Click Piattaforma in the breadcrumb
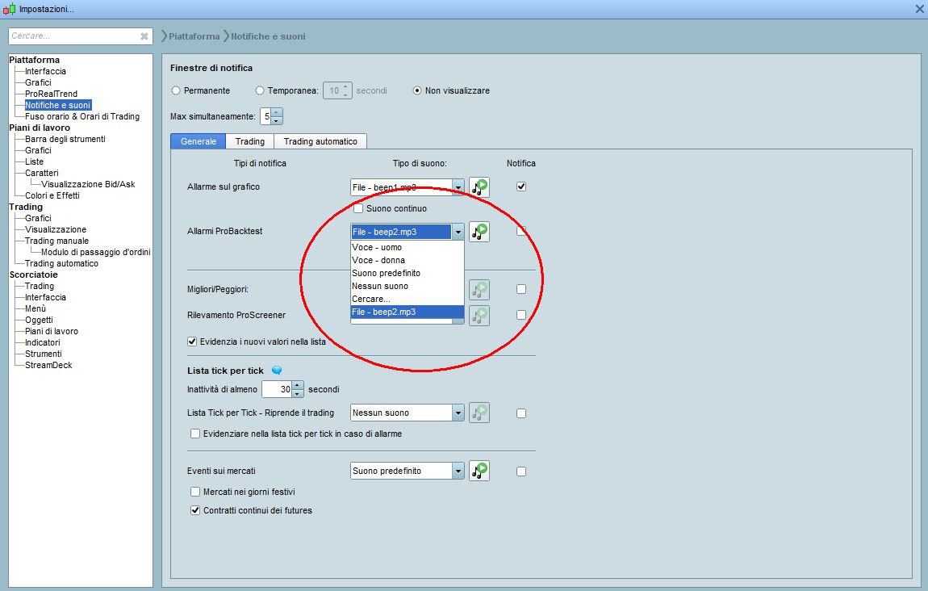Viewport: 928px width, 591px height. tap(194, 36)
